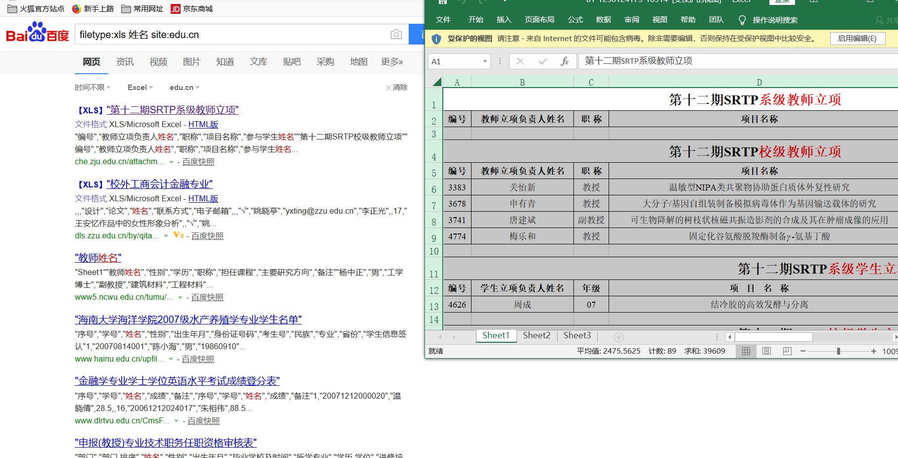Click the 启用编辑(E) button
Screen dimensions: 898x458
[x=857, y=39]
